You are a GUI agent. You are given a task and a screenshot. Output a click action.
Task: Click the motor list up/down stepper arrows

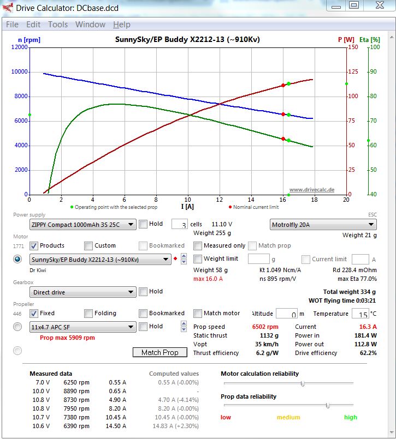[184, 259]
